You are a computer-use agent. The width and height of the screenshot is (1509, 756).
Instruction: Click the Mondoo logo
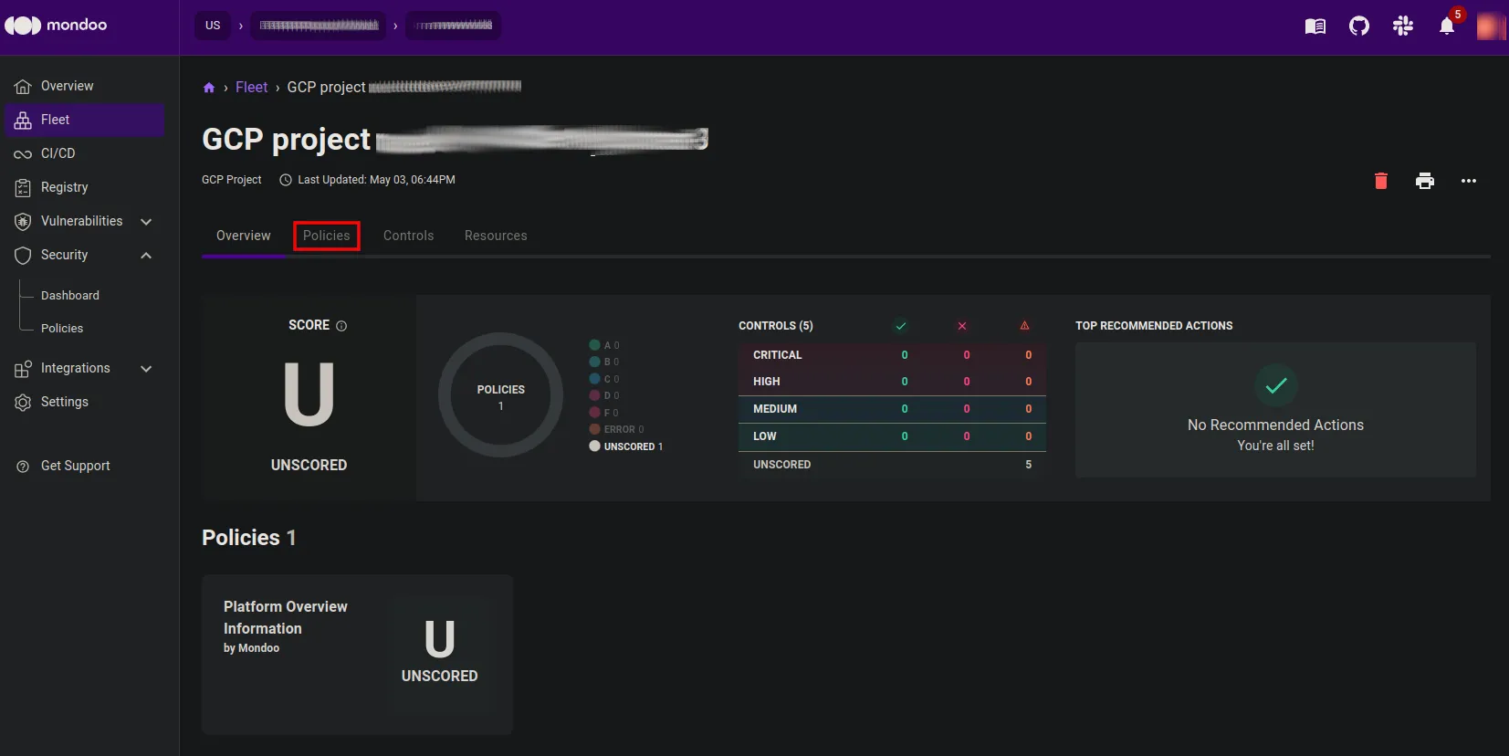(56, 26)
